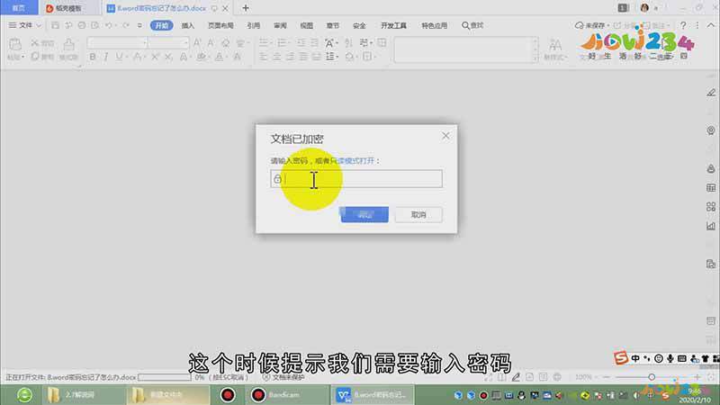This screenshot has height=405, width=720.
Task: Click the paste clipboard icon
Action: (15, 44)
